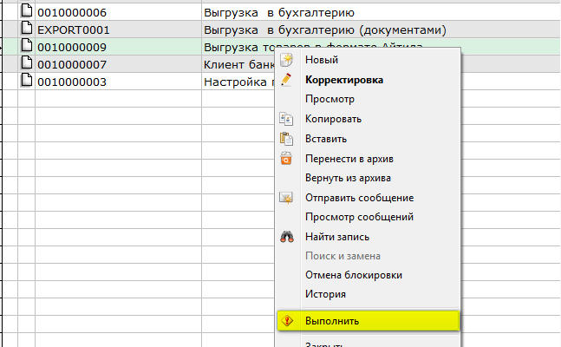Select Вернуть из архива menu entry
Screen dimensions: 561x347
click(x=348, y=178)
